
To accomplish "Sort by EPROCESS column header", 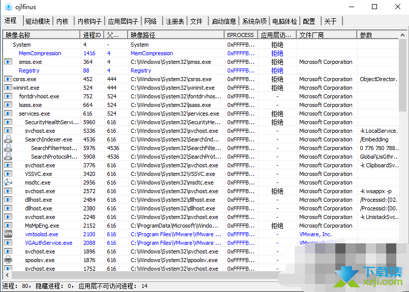I will point(241,35).
